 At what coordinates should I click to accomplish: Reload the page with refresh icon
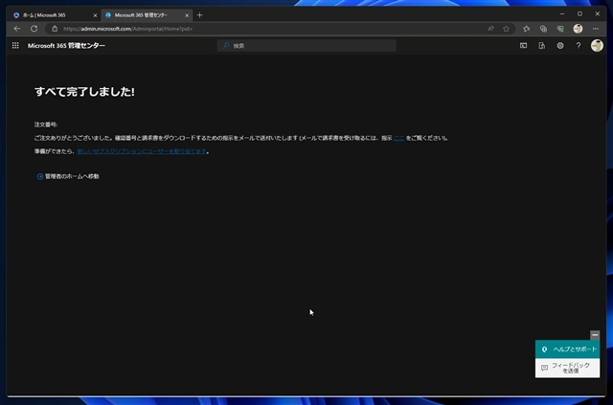click(x=34, y=29)
